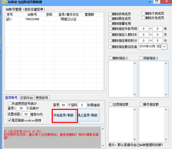172x149 pixels.
Task: Switch to the 登录帐号 tab
Action: click(x=11, y=98)
